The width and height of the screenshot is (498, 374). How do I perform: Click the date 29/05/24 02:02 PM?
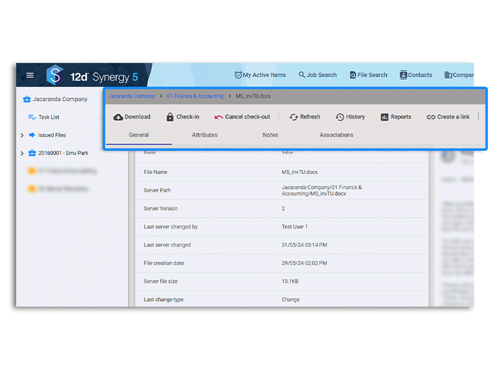point(304,263)
